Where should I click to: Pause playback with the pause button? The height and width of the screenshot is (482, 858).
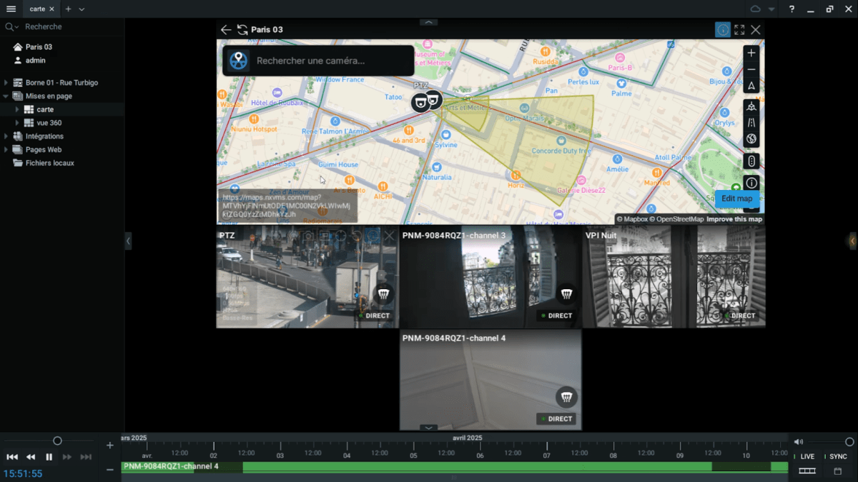coord(49,457)
